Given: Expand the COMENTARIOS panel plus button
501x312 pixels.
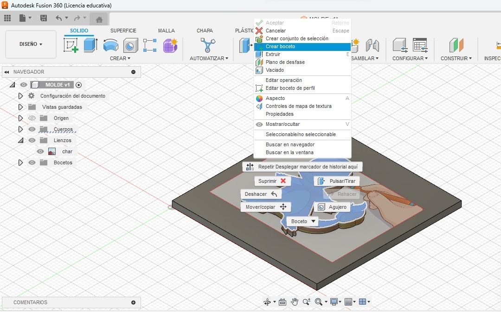Looking at the screenshot, I should (133, 302).
